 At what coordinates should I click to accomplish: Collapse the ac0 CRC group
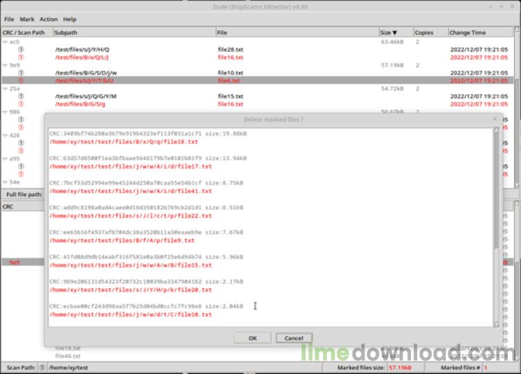coord(5,42)
